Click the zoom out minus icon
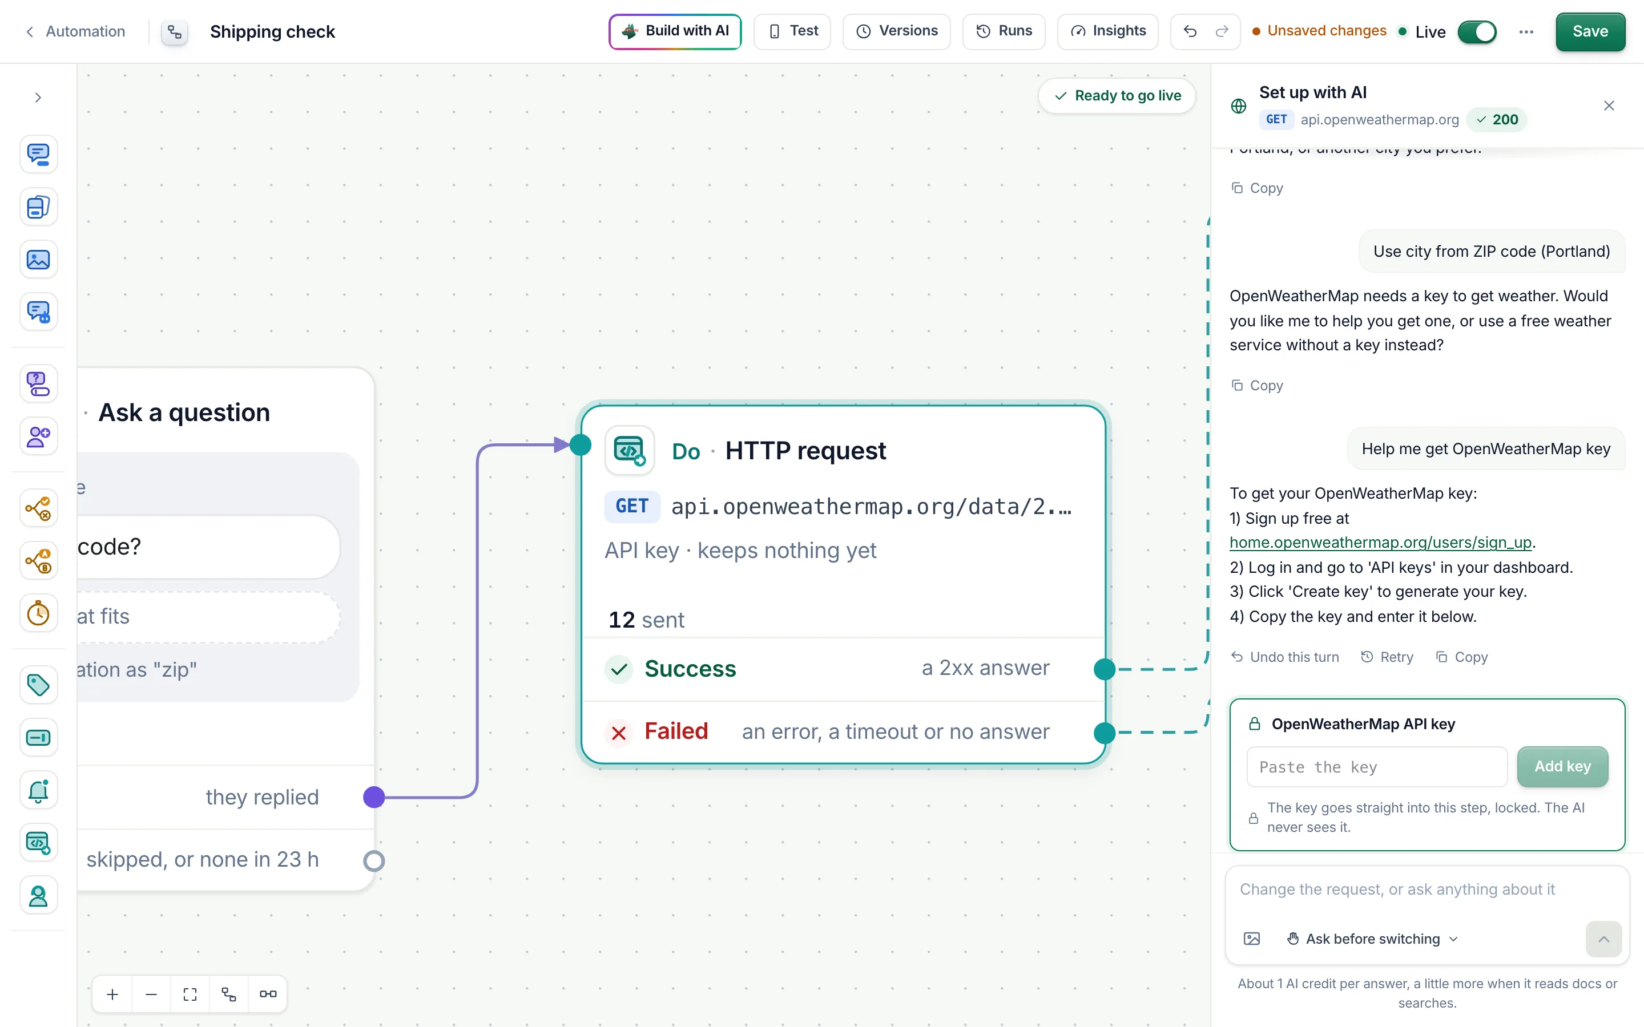 point(151,994)
